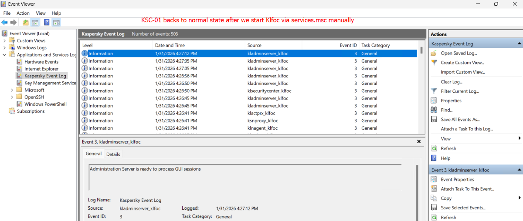Select the klnagent_klfoc event row

(249, 128)
